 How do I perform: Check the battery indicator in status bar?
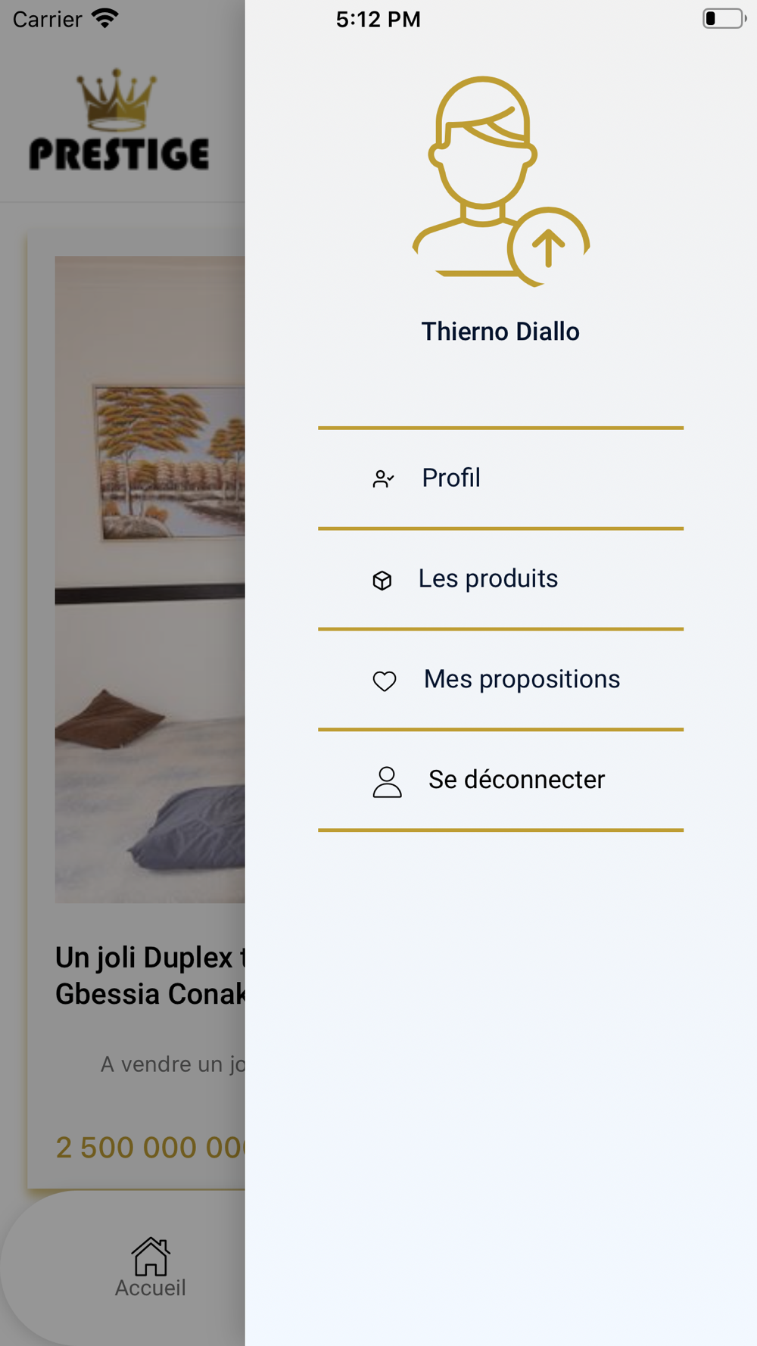[x=724, y=18]
